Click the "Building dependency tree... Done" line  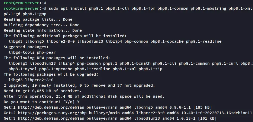[x=42, y=25]
